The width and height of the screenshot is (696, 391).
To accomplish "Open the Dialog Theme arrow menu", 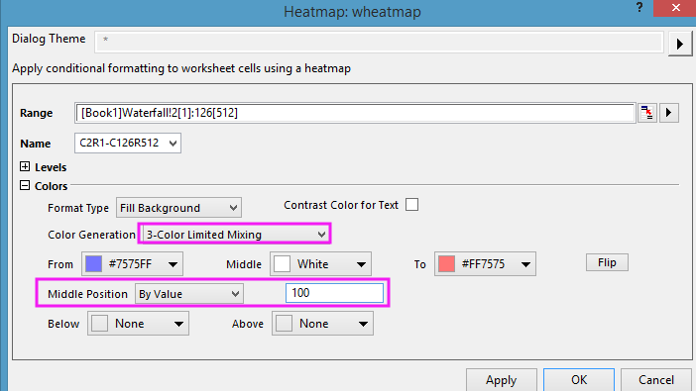I will coord(679,44).
